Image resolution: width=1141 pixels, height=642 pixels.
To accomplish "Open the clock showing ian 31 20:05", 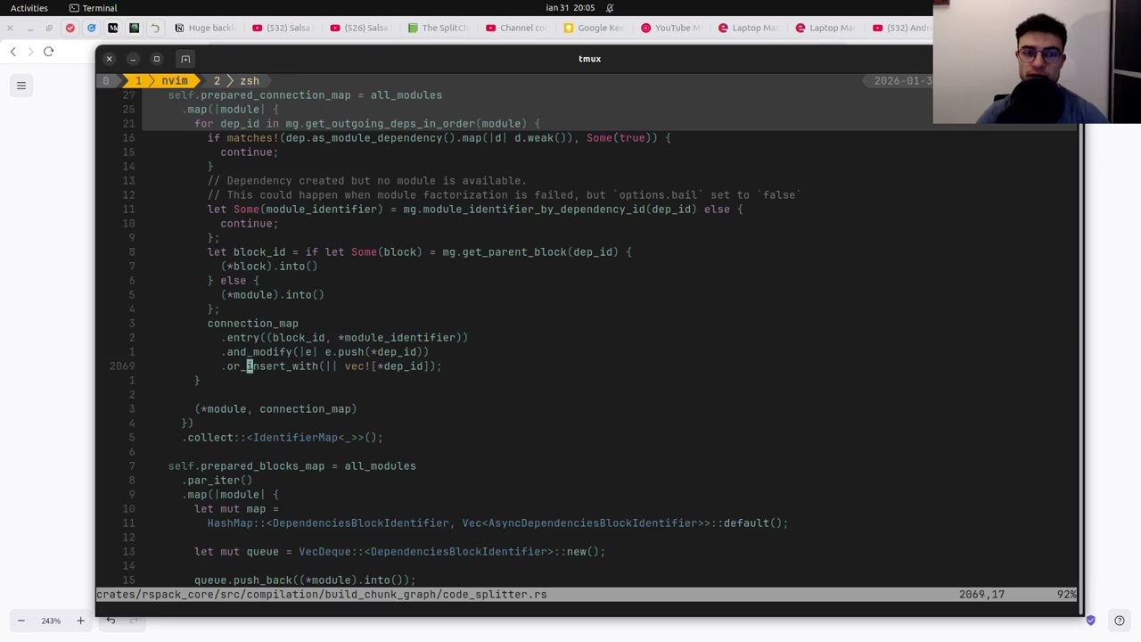I will 570,8.
